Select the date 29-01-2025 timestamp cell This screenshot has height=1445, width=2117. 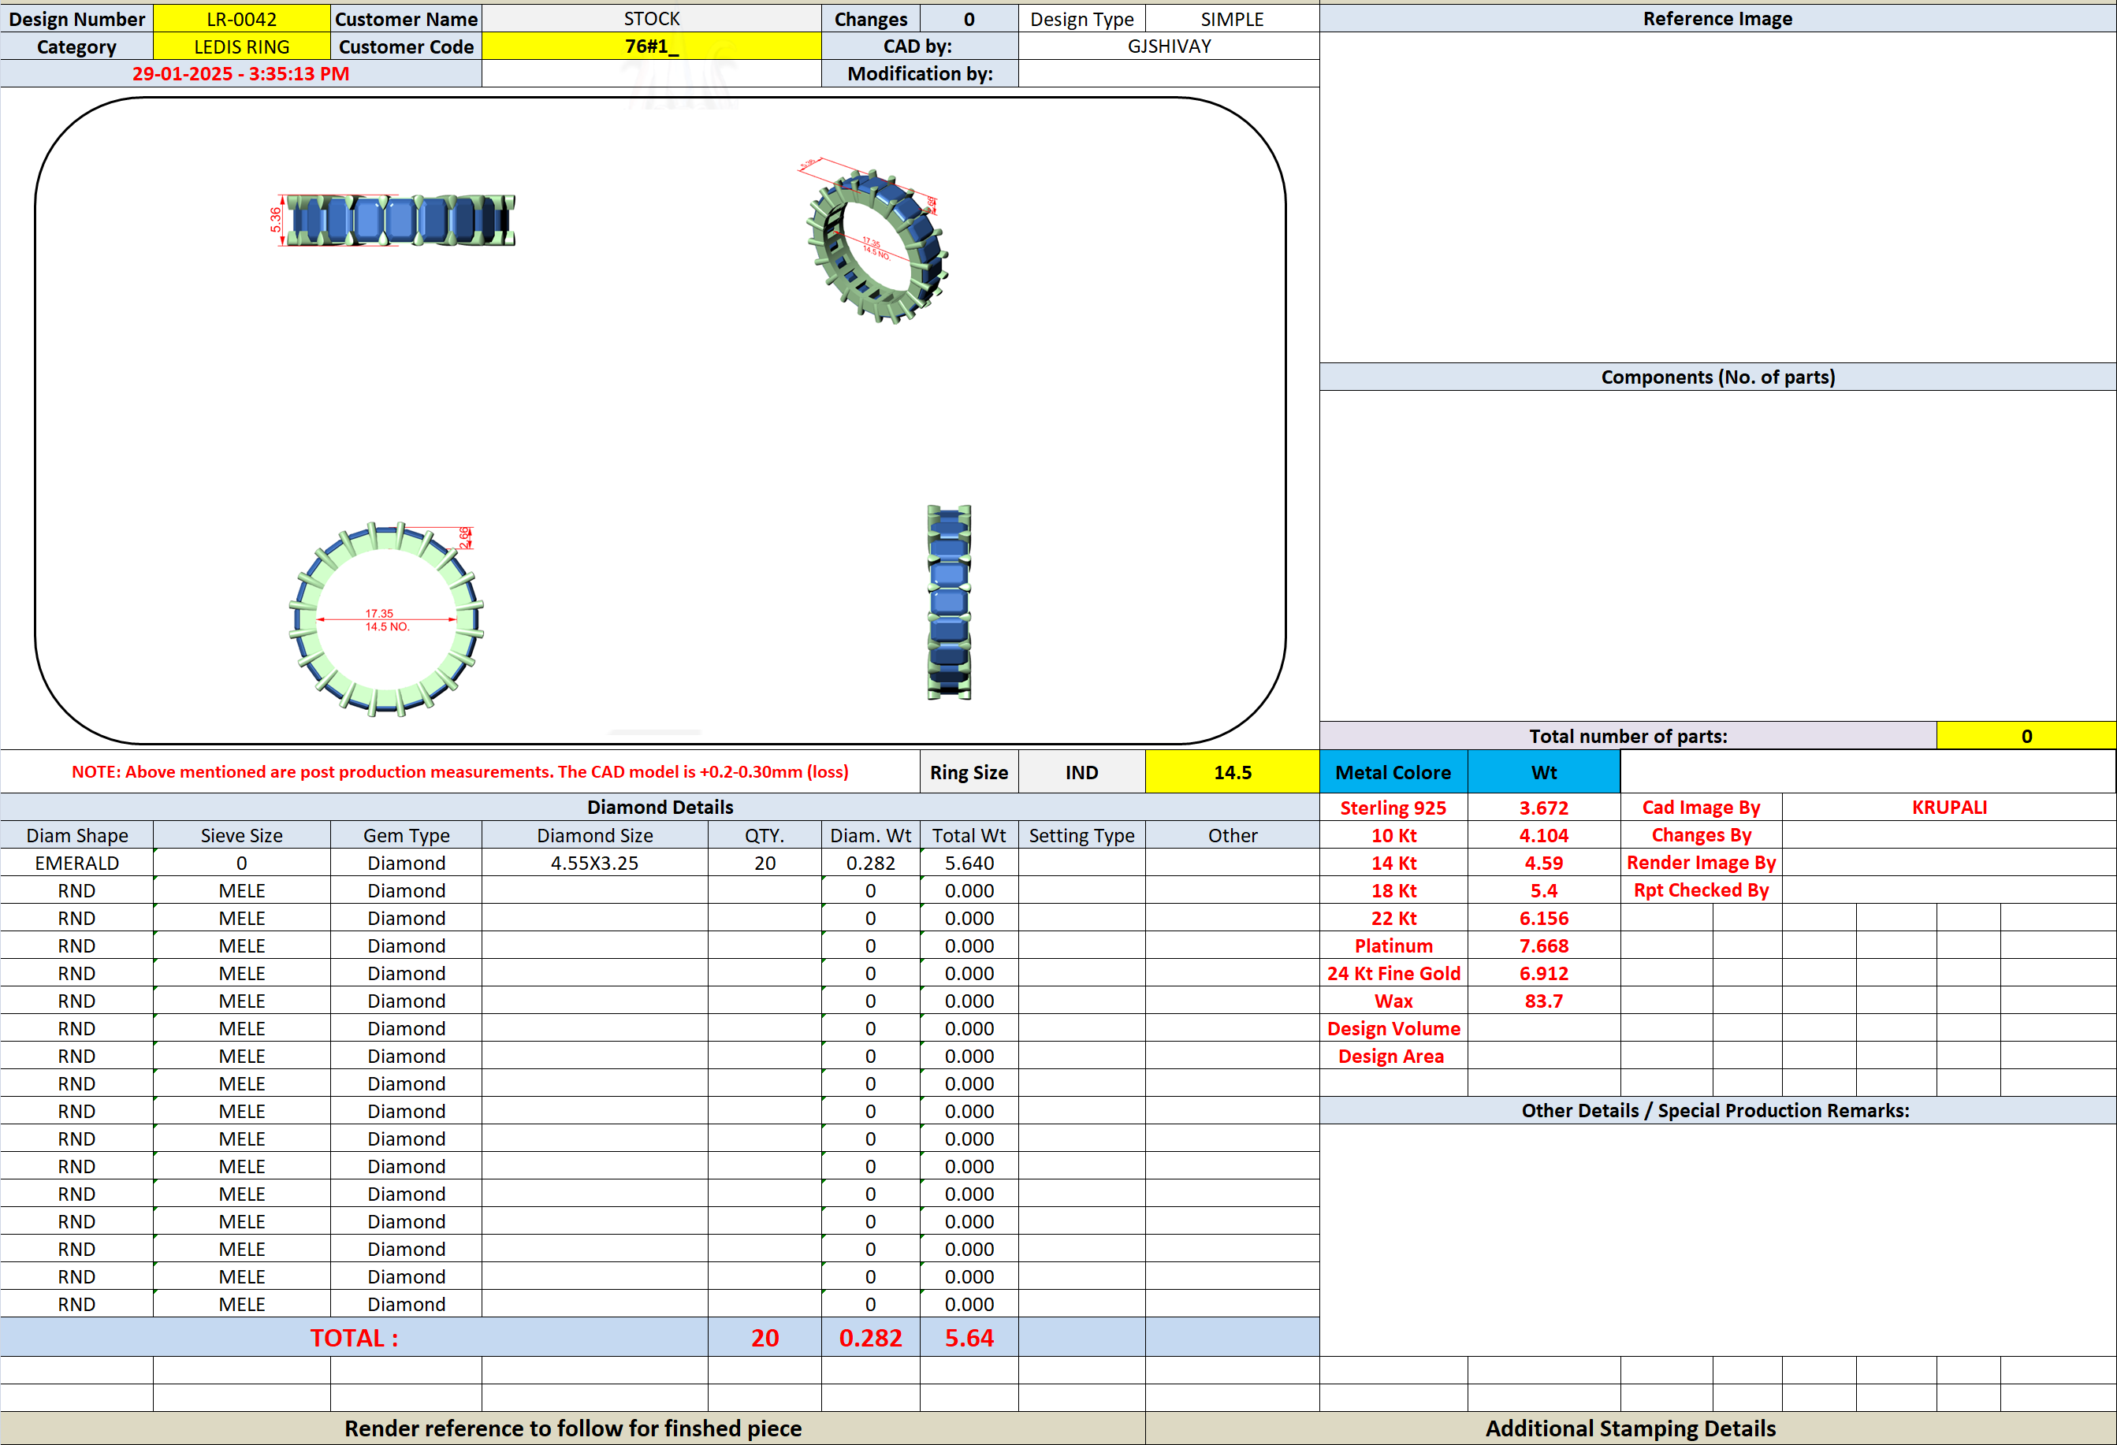click(240, 74)
